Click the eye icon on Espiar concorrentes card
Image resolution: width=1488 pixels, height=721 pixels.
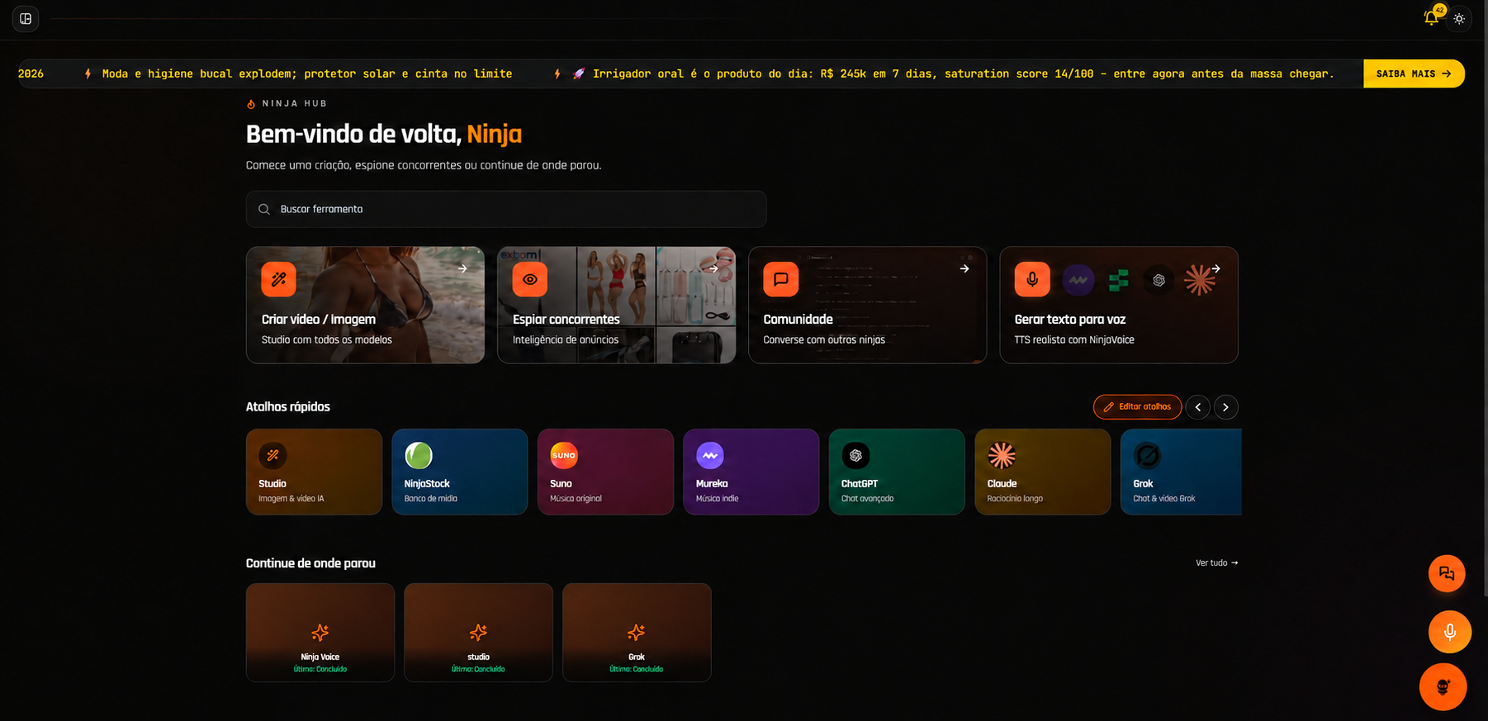530,279
